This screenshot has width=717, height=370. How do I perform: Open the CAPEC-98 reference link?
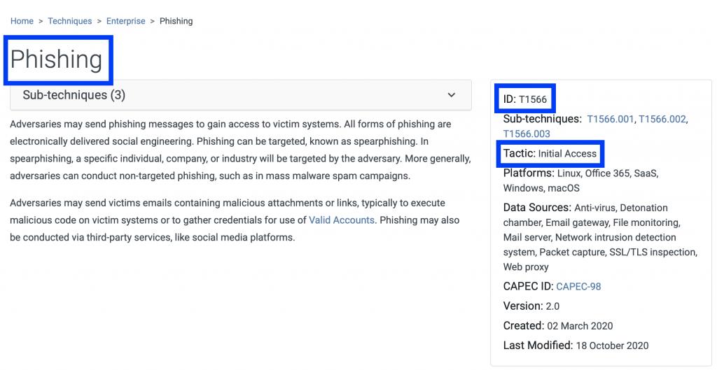tap(578, 286)
